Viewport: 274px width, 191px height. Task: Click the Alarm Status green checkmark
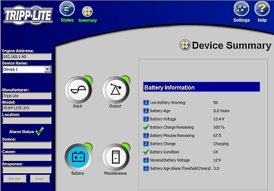click(x=39, y=131)
